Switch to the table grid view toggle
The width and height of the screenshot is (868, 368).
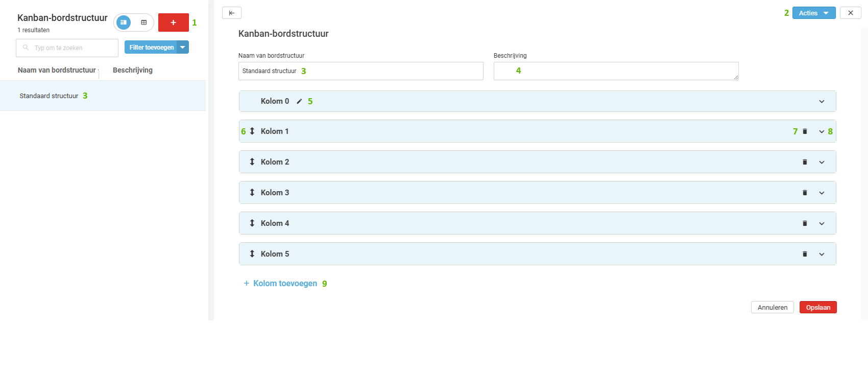(144, 22)
